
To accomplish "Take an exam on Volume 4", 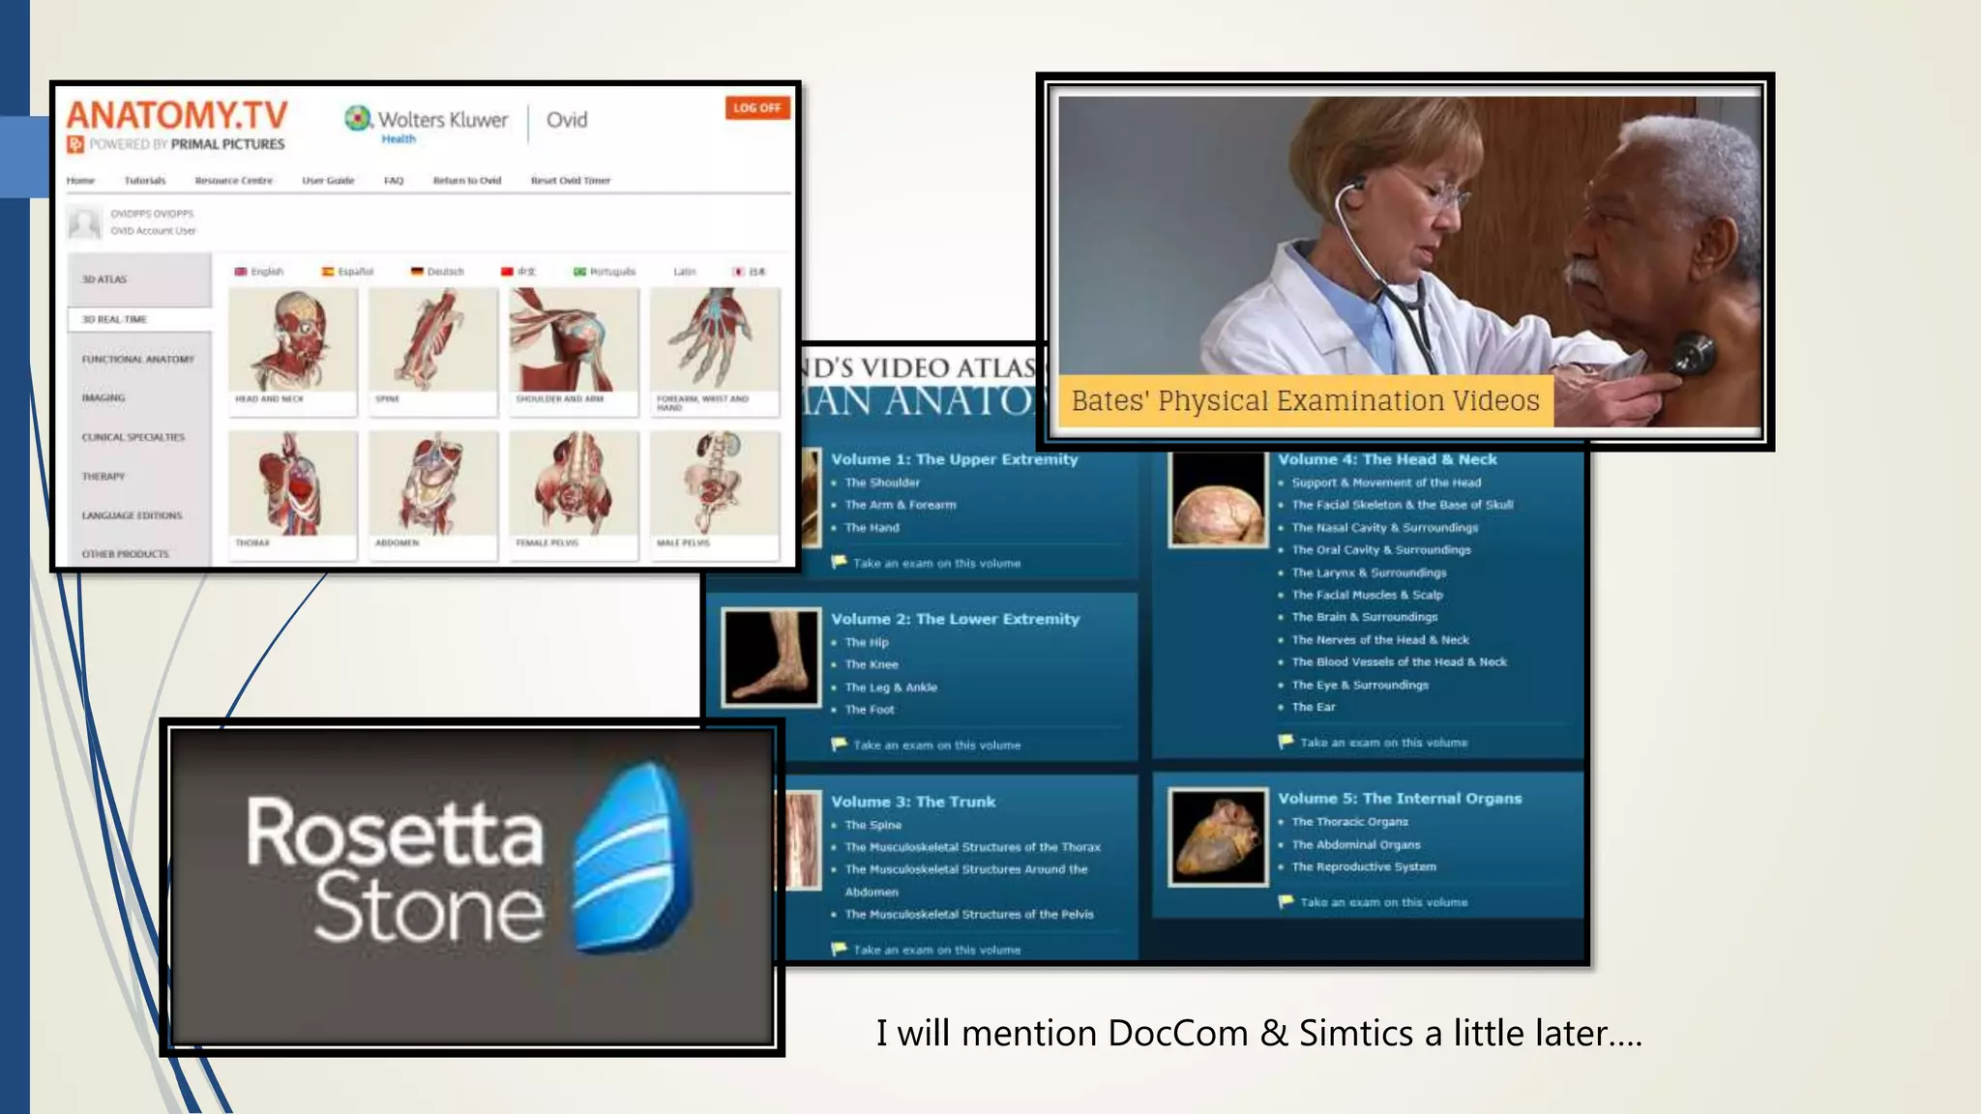I will pos(1383,743).
